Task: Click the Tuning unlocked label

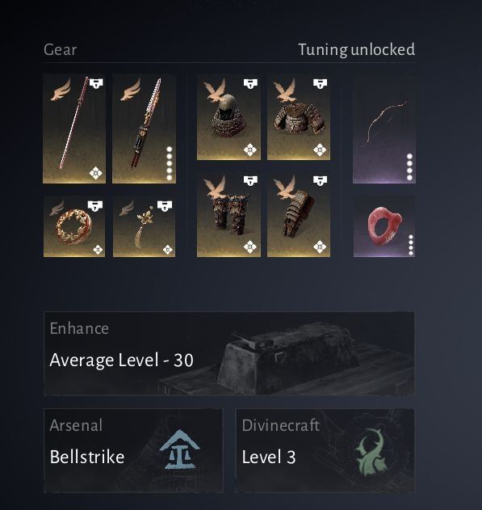Action: tap(357, 50)
